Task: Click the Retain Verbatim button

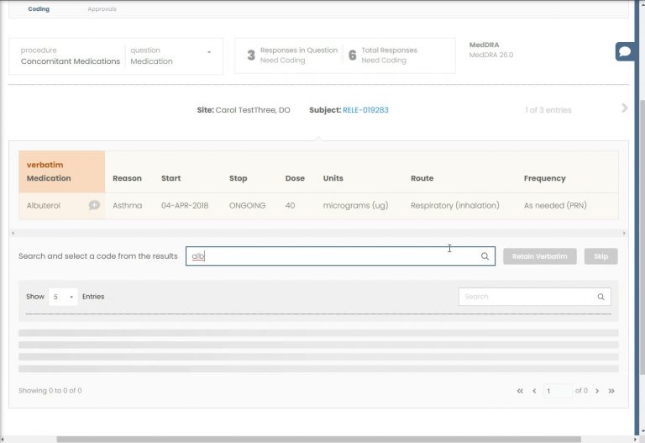Action: coord(539,256)
